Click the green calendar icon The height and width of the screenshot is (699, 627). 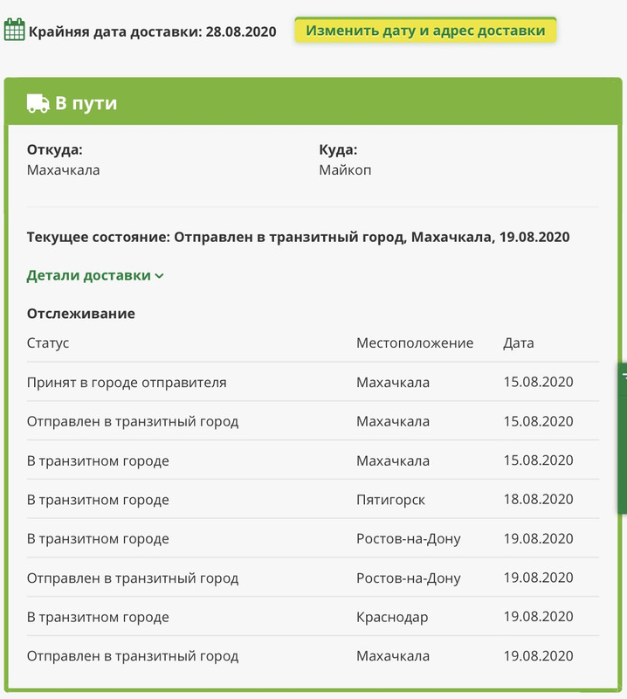coord(14,30)
